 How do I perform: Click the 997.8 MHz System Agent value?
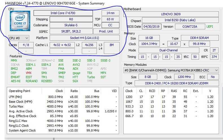click(x=56, y=130)
